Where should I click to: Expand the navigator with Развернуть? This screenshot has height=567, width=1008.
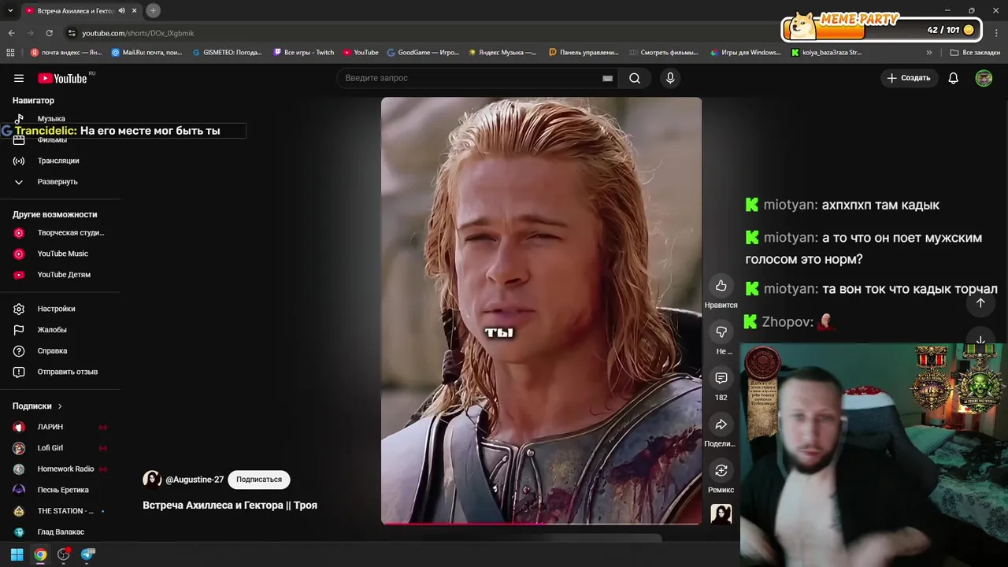[x=57, y=182]
